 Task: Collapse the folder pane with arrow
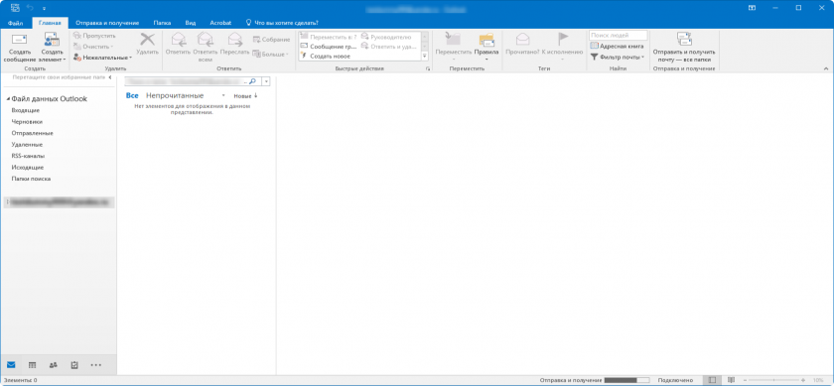pos(110,77)
